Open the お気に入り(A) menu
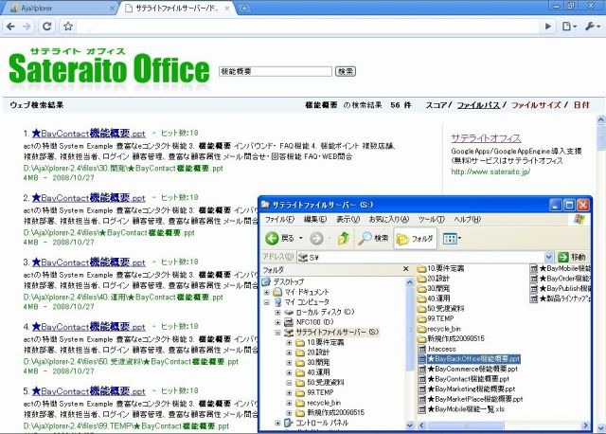Viewport: 606px width, 434px height. pos(389,219)
